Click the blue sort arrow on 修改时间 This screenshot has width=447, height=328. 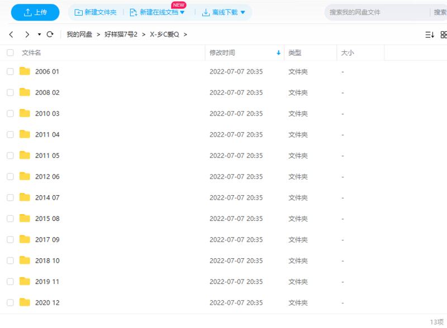coord(278,53)
